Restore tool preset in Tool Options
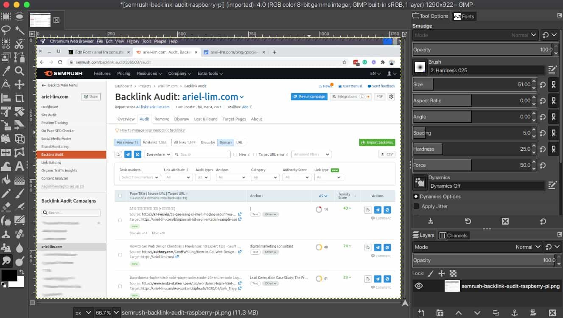Image resolution: width=563 pixels, height=318 pixels. click(468, 221)
